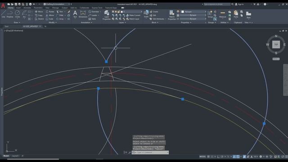Screen dimensions: 288x162
Task: Select the Text annotation tool
Action: pos(75,14)
